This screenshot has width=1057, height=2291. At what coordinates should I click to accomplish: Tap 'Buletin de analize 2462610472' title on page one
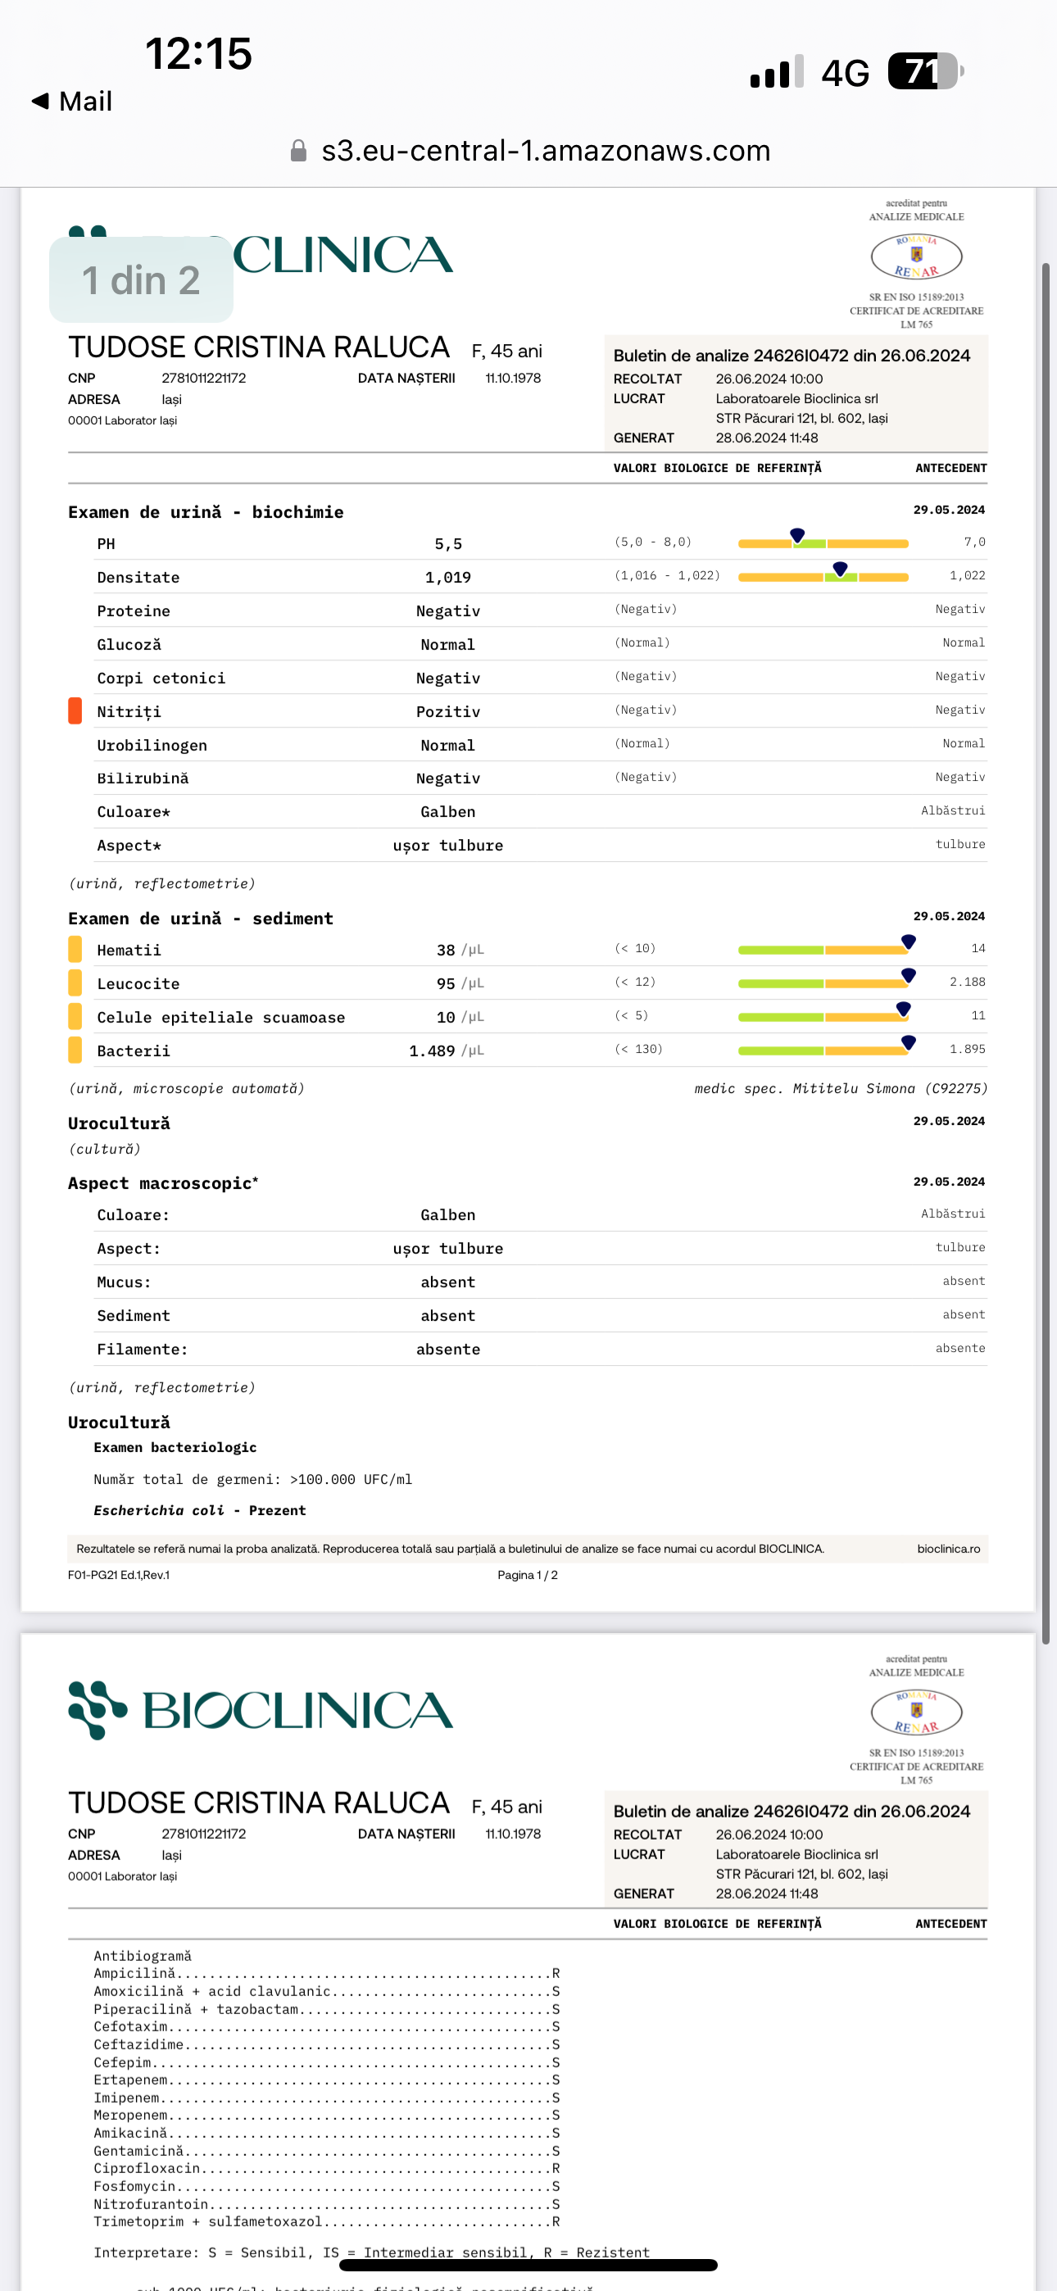[792, 355]
